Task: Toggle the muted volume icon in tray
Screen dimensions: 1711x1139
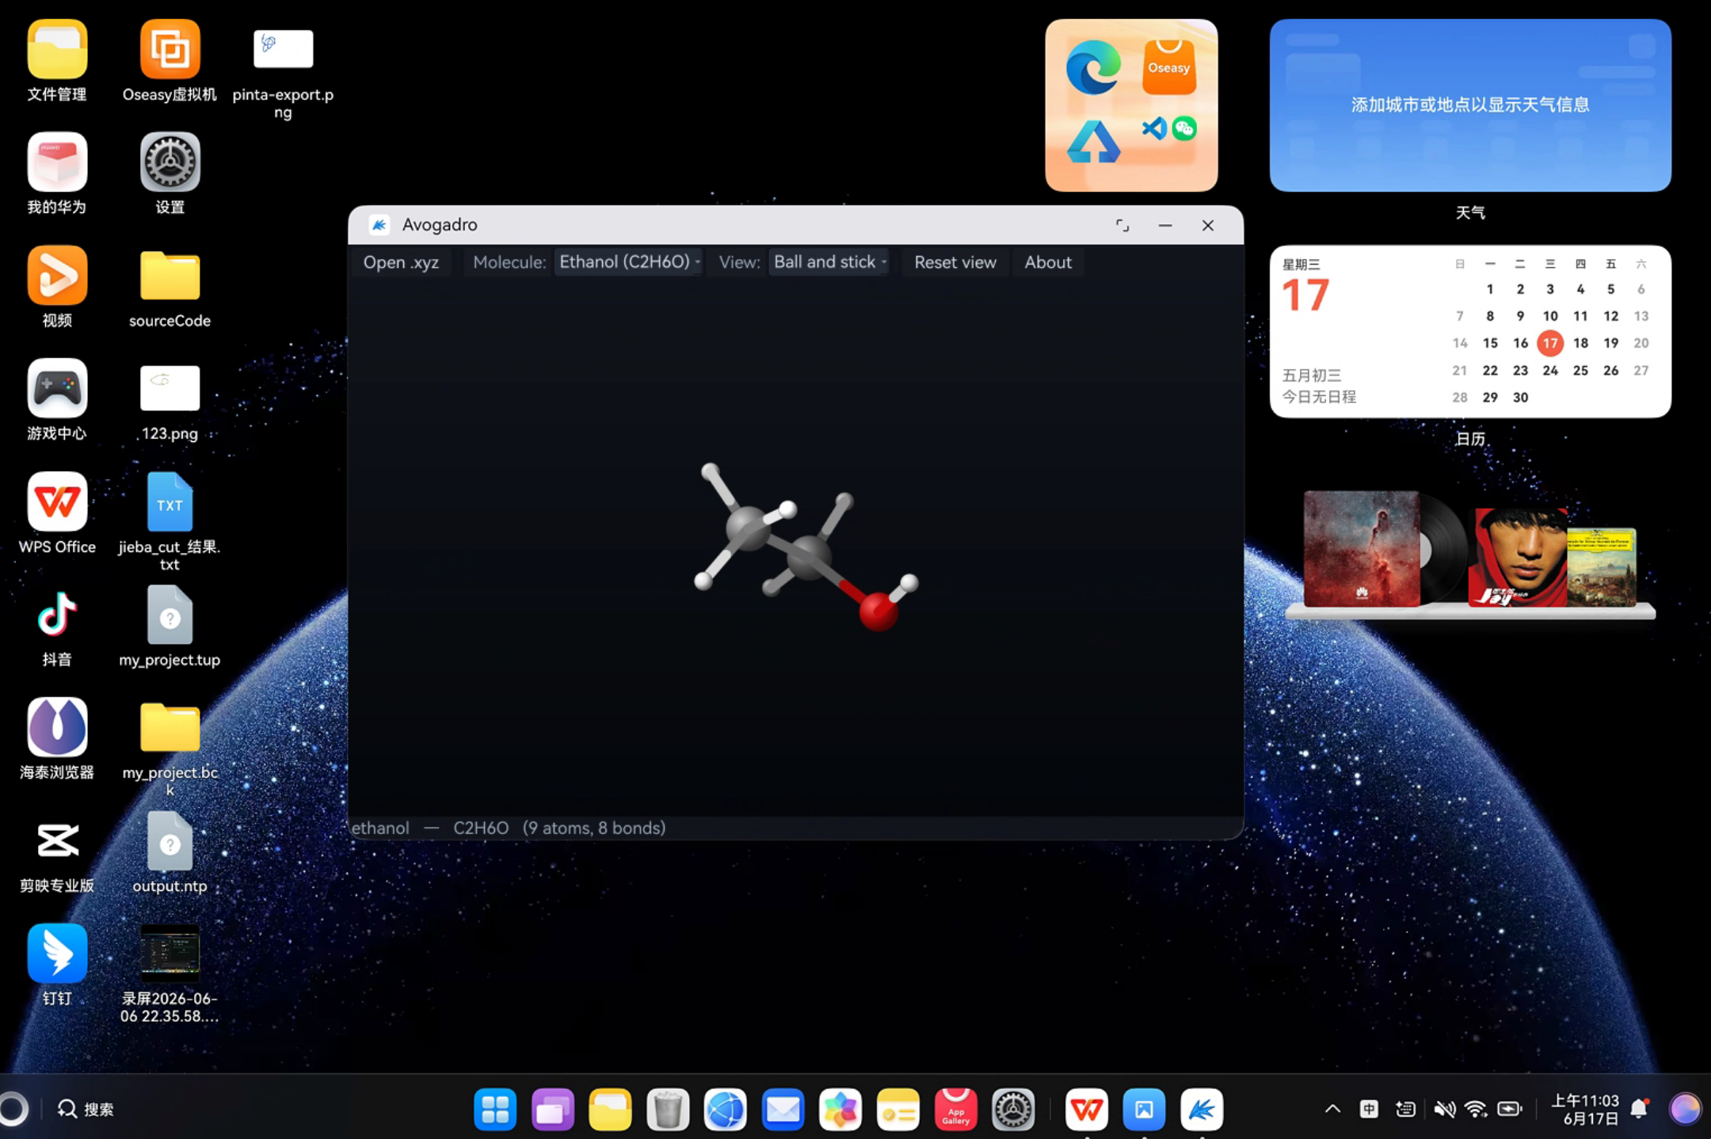Action: pos(1444,1109)
